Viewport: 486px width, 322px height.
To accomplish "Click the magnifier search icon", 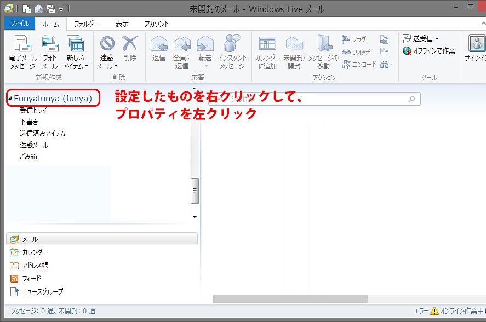I will (412, 99).
